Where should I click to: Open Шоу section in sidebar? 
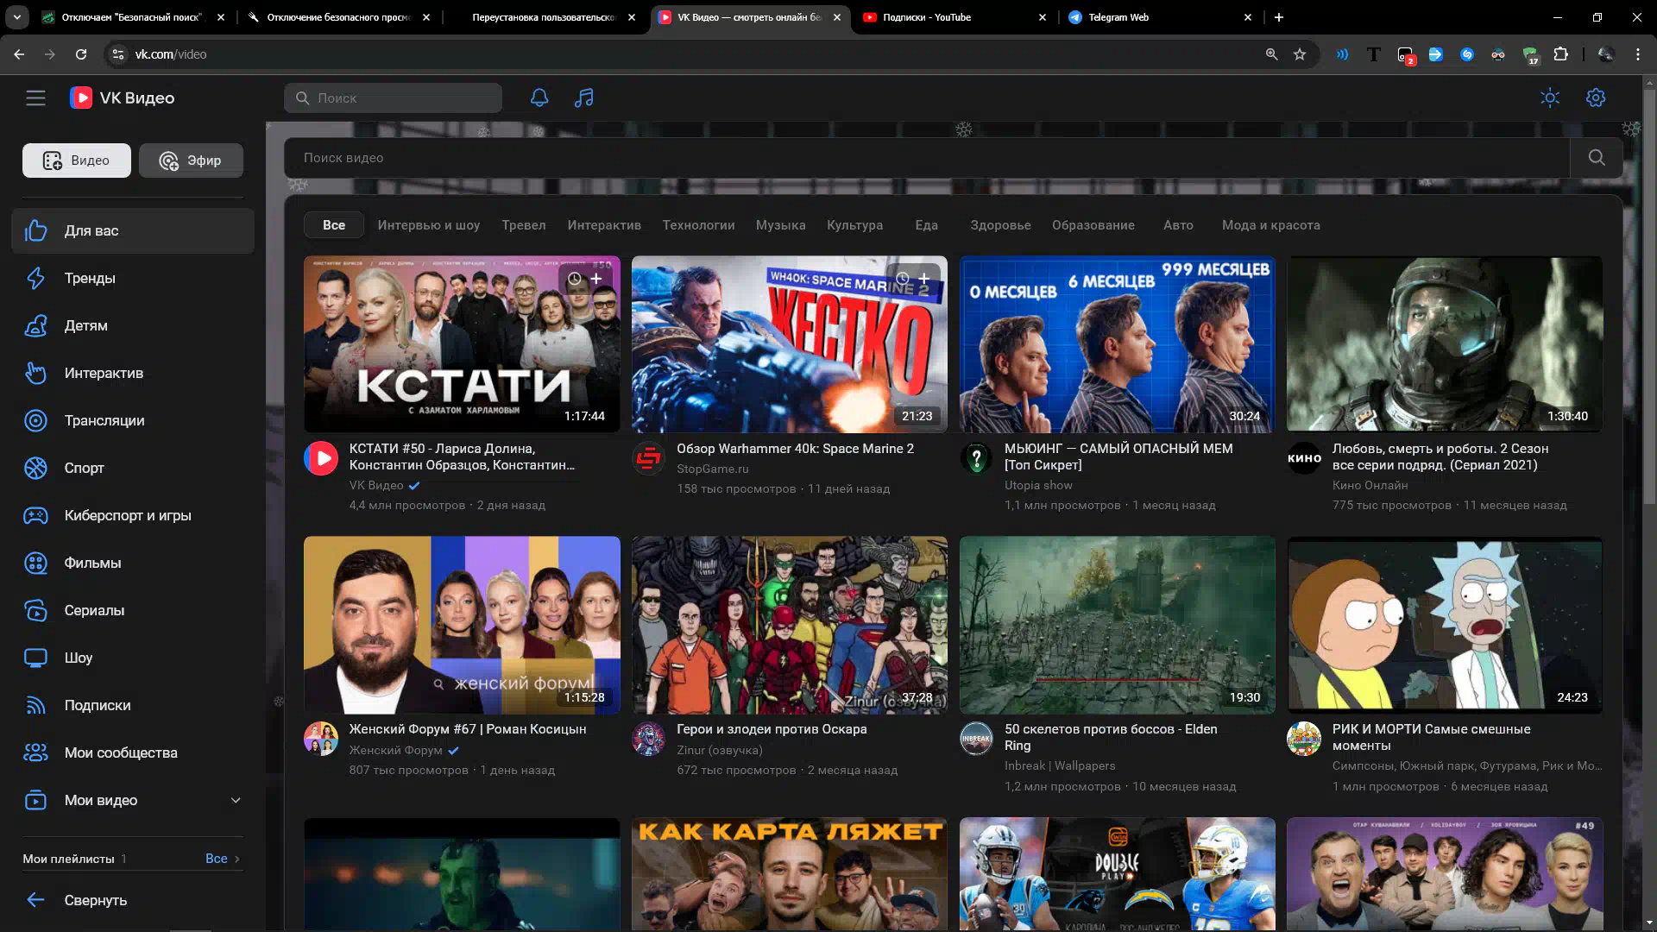coord(133,658)
